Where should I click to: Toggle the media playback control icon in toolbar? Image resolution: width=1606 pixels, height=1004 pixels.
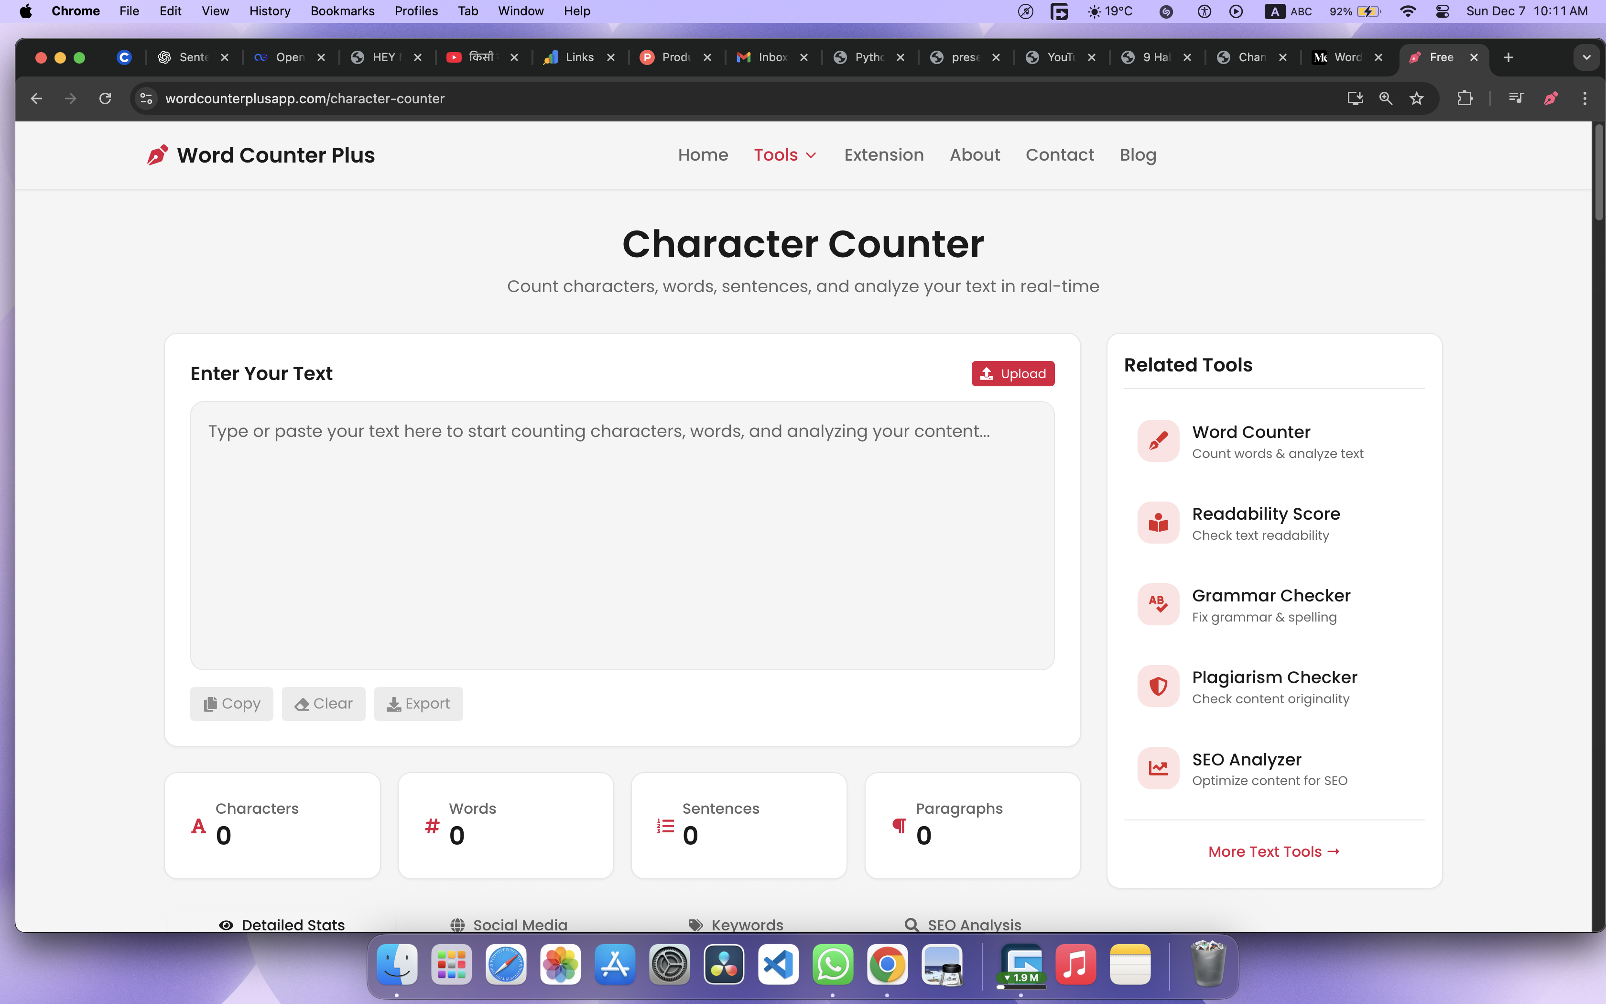click(1516, 98)
